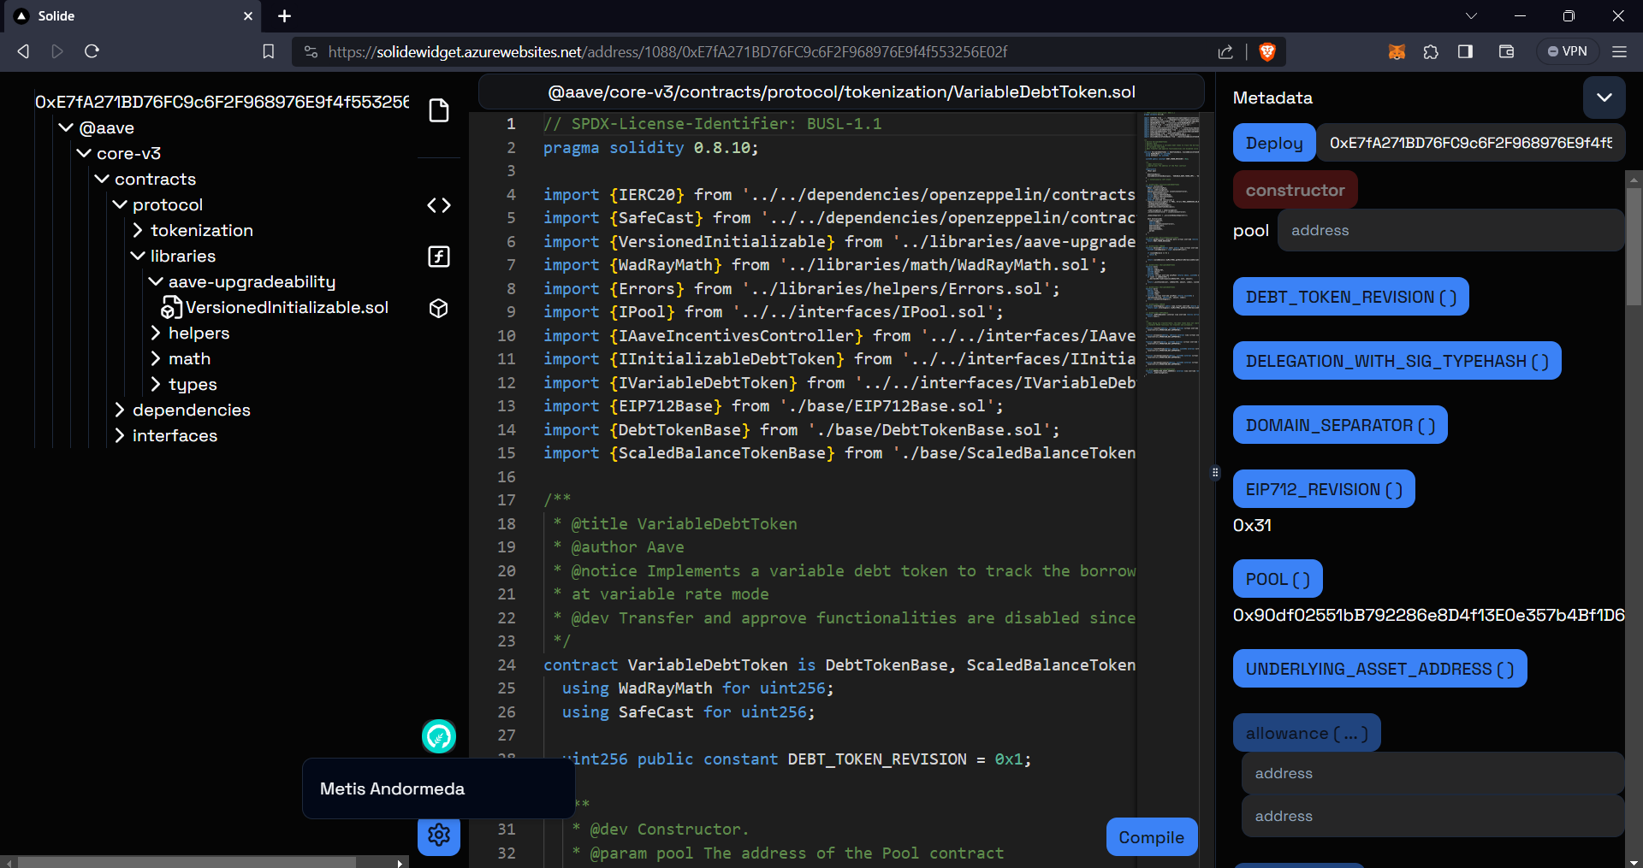1643x868 pixels.
Task: Click the Deploy button
Action: coord(1274,143)
